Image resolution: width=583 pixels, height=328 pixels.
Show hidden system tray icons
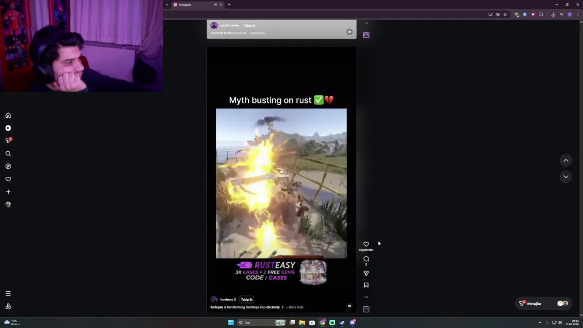540,323
